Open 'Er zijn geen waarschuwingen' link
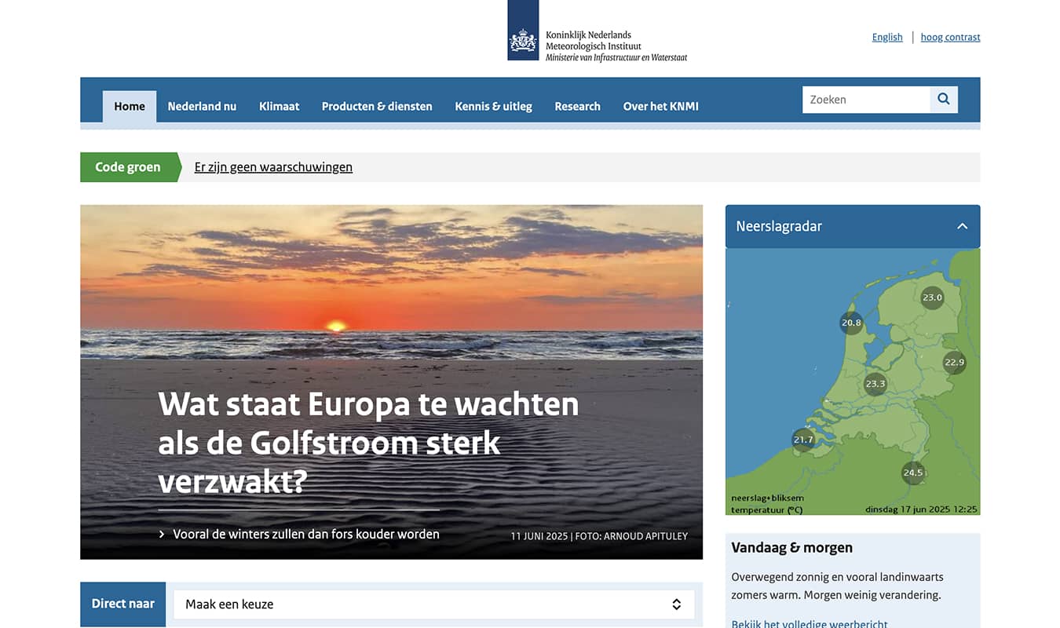 [x=273, y=167]
